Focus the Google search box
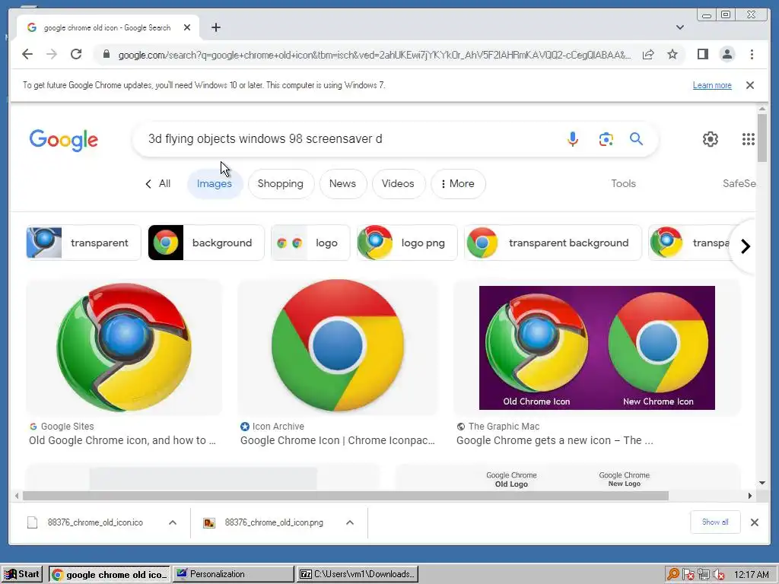The width and height of the screenshot is (779, 584). click(348, 139)
